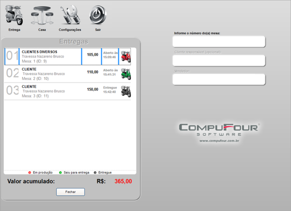Viewport: 291px width, 211px height.
Task: Open the Casa table icon
Action: (x=42, y=15)
